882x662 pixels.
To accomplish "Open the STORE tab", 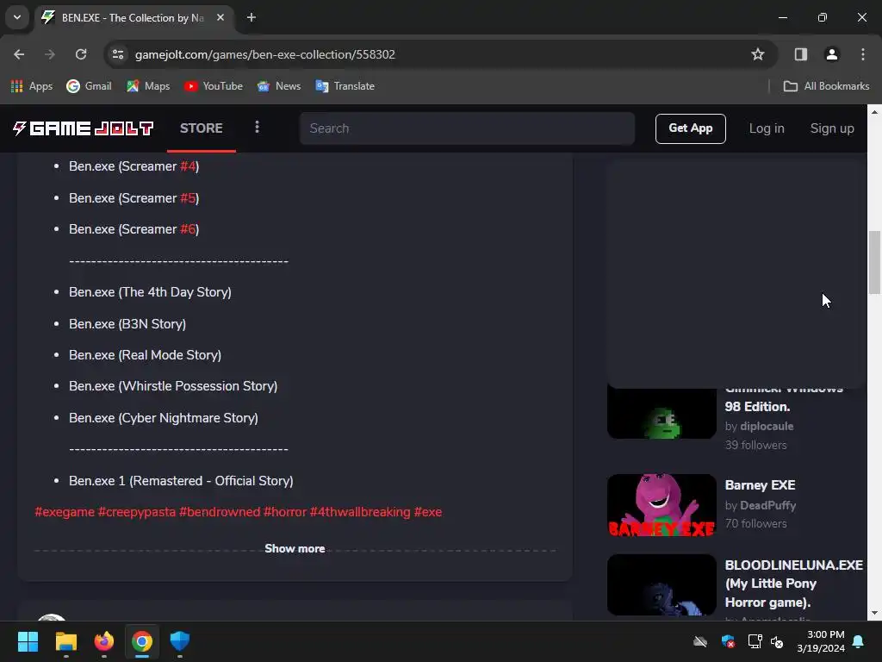I will 202,128.
